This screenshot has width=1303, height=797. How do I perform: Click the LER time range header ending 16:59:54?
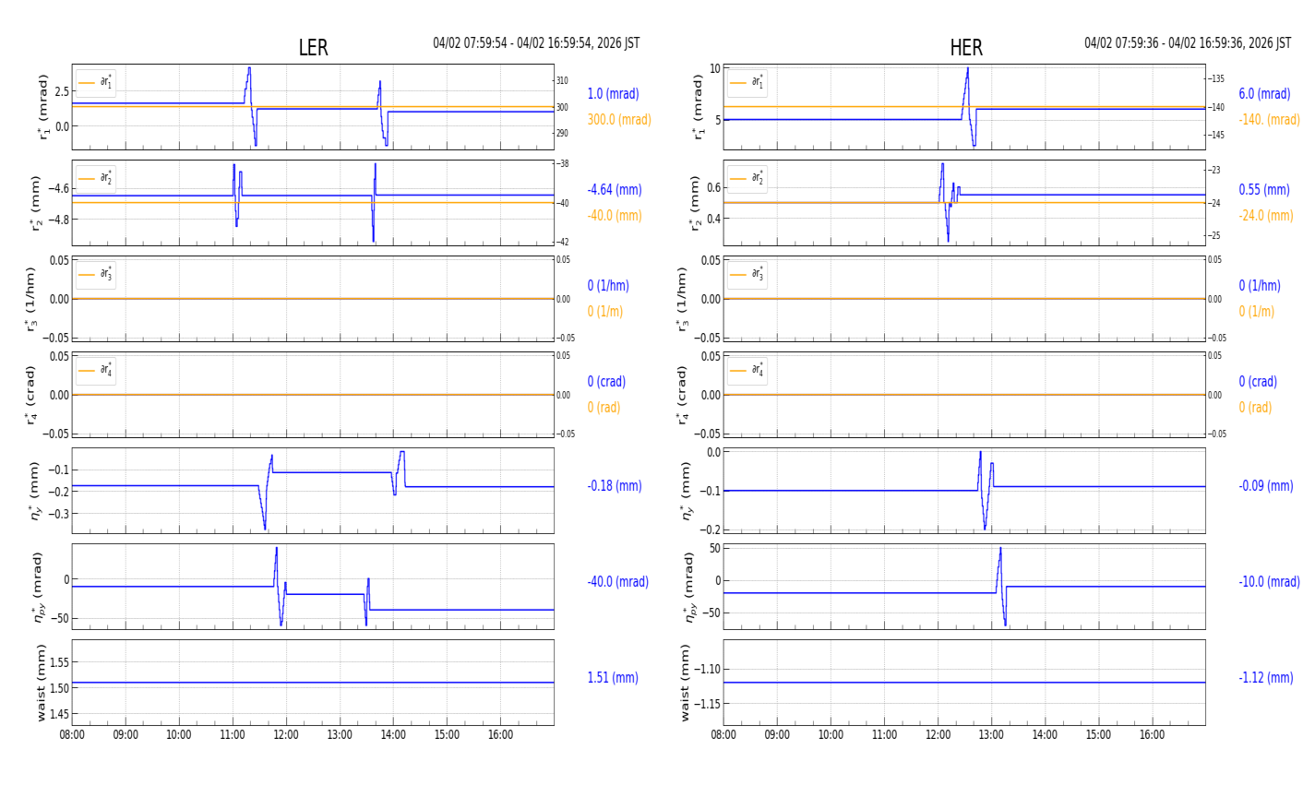point(536,43)
